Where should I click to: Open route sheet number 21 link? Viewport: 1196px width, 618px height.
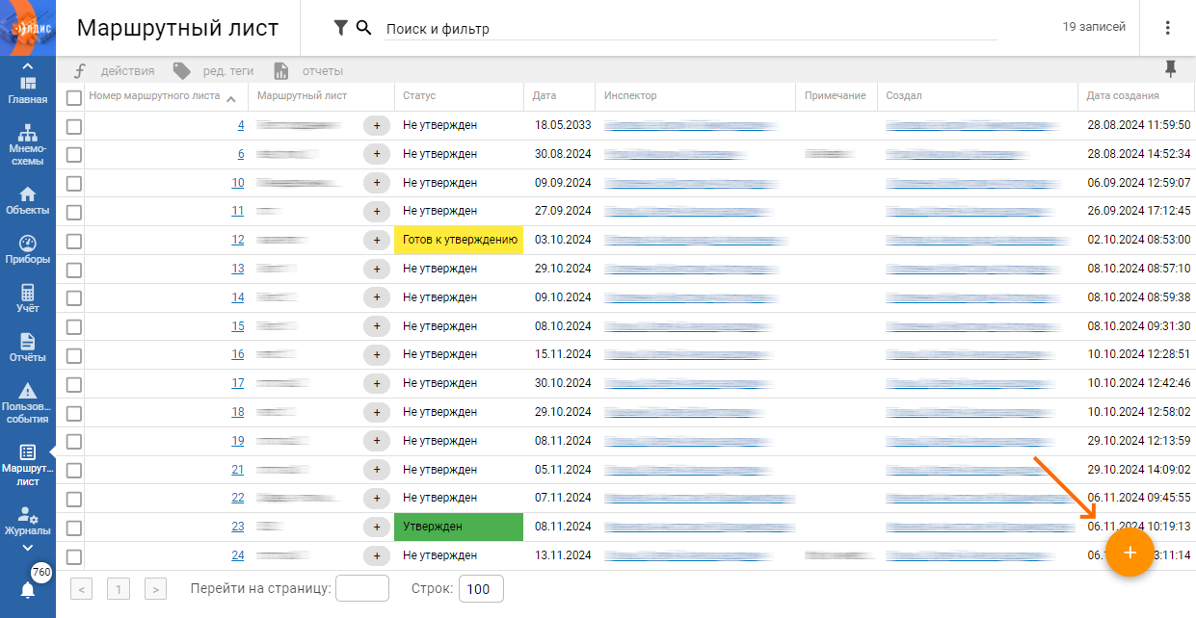click(238, 469)
